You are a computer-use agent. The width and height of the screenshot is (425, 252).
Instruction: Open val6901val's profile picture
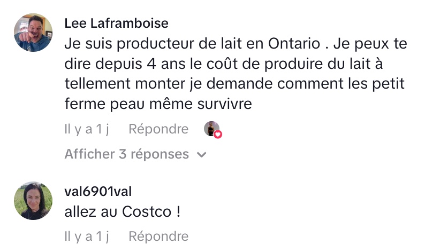pos(33,201)
